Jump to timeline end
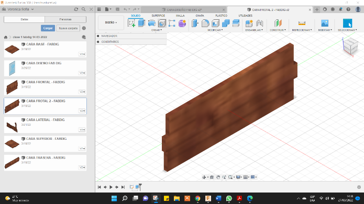The height and width of the screenshot is (204, 364). [x=123, y=187]
